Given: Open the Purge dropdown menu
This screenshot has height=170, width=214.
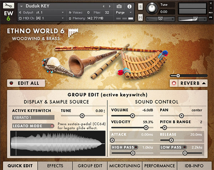Looking at the screenshot, I should (x=123, y=12).
